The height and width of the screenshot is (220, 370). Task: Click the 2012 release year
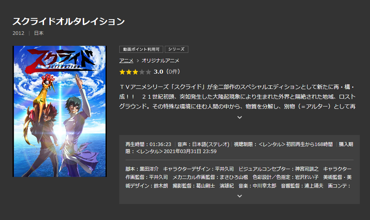click(x=18, y=33)
